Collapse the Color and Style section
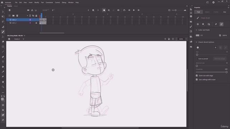The height and width of the screenshot is (129, 230). (196, 30)
